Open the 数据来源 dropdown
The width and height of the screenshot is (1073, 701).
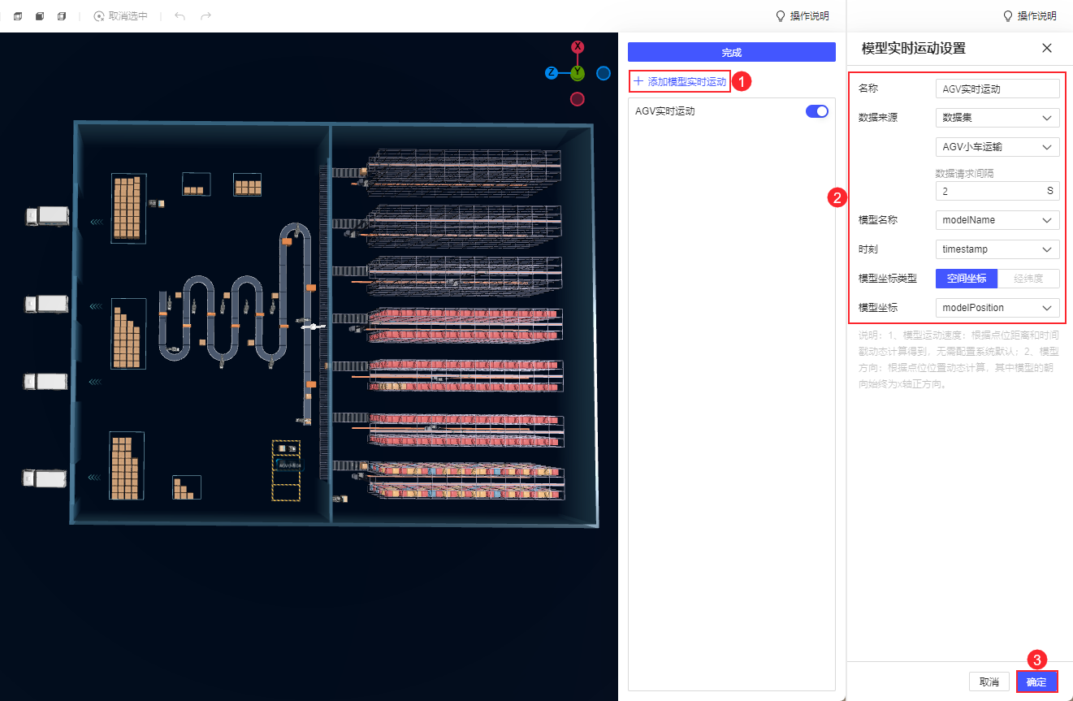click(997, 118)
